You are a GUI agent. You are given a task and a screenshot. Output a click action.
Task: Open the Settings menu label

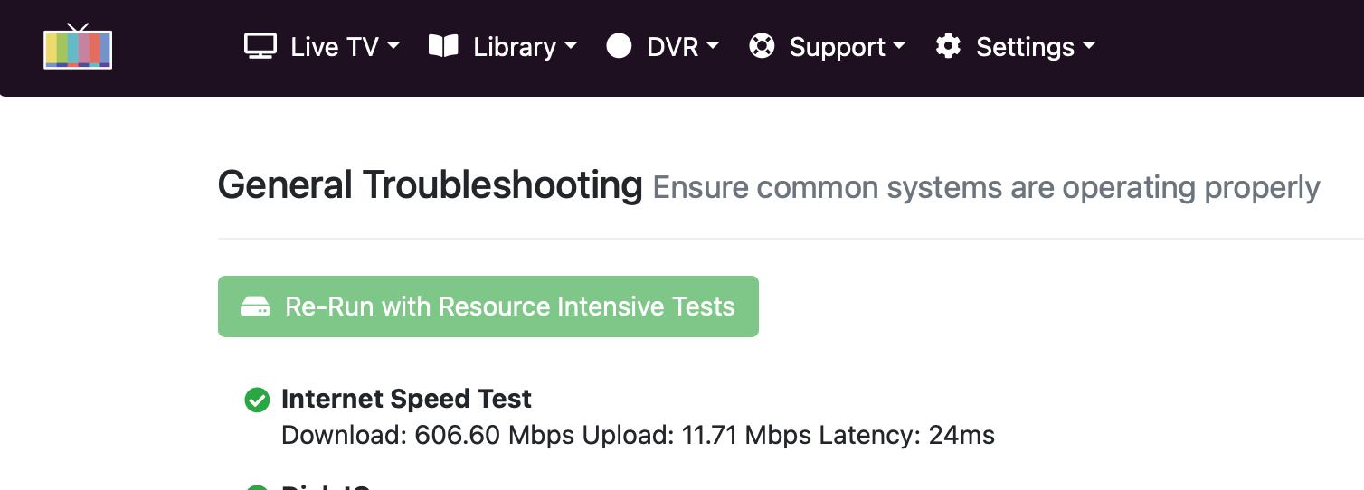coord(1025,47)
